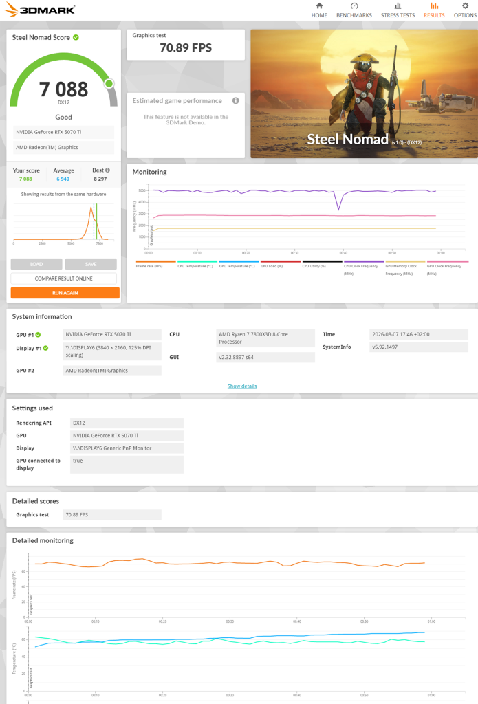Click the 3DMark logo
Viewport: 478px width, 704px height.
(x=39, y=10)
